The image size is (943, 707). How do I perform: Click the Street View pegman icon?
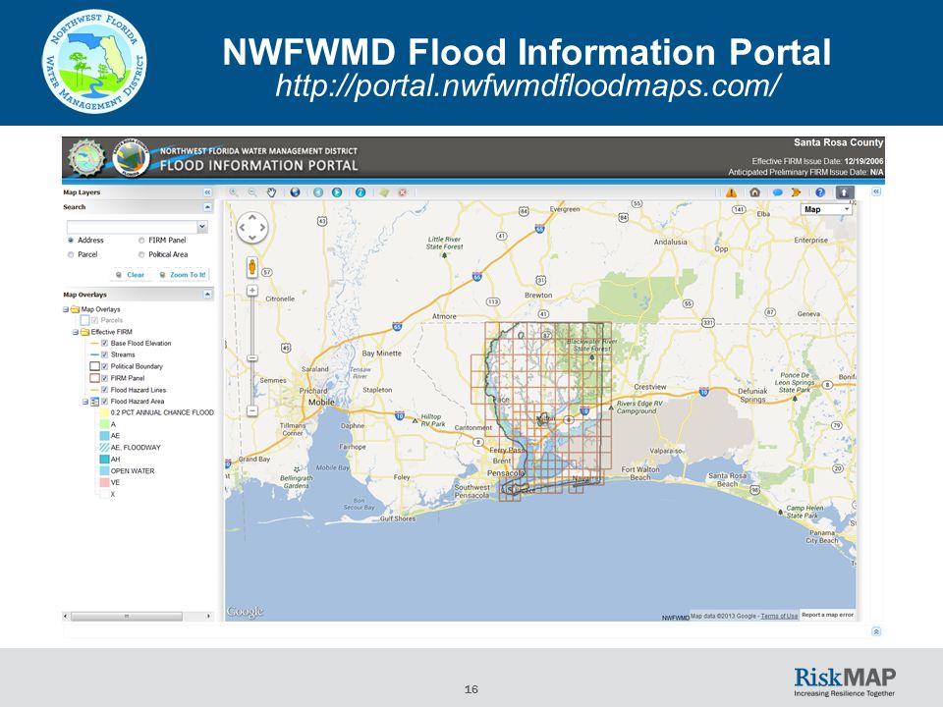[x=252, y=267]
